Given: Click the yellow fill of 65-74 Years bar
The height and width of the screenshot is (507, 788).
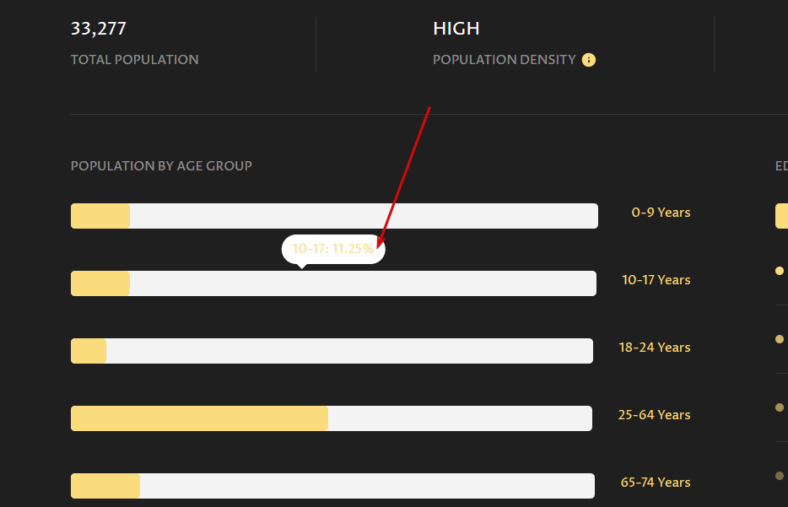Looking at the screenshot, I should [105, 485].
